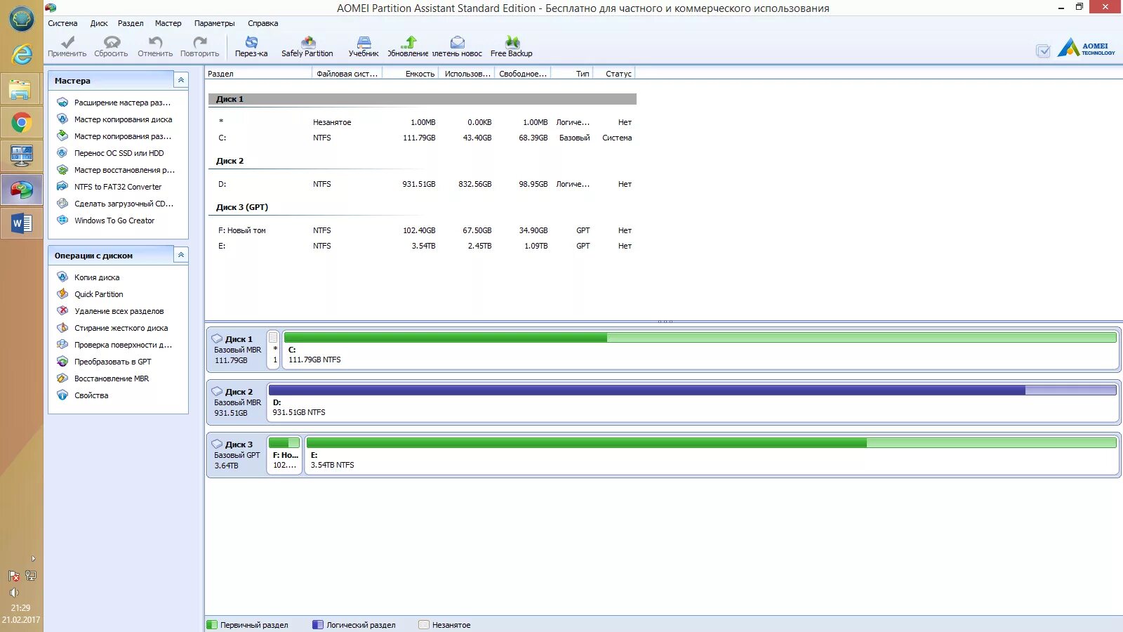The image size is (1123, 632).
Task: Open Safely Partition tool
Action: point(307,46)
